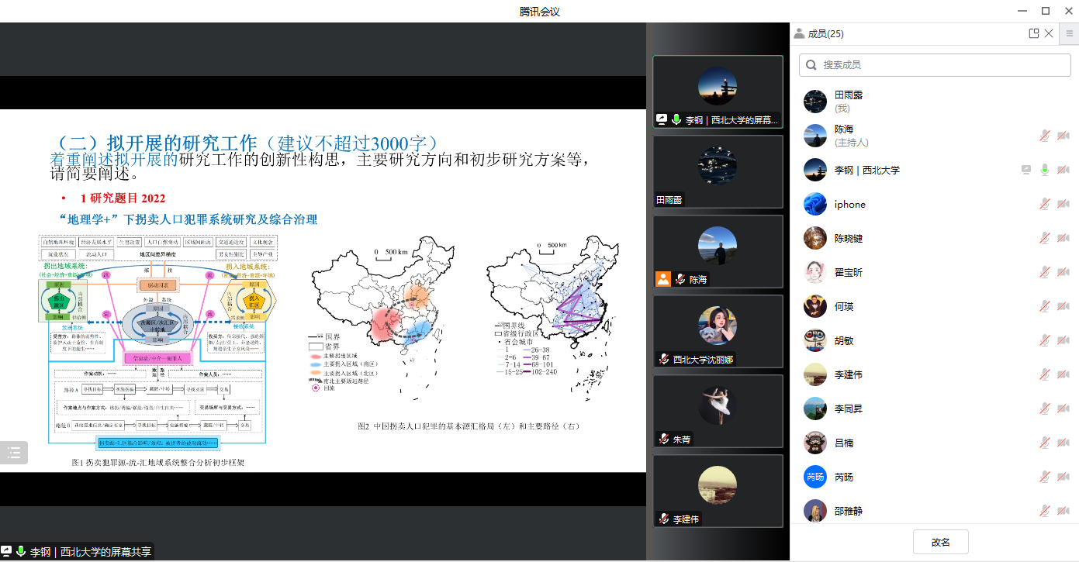Select 西北大学沈丽娜 video tile
Screen dimensions: 1079x562
718,330
